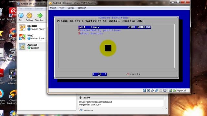Viewport: 207px width, 116px height.
Task: Click the Cancel button in the installer
Action: (133, 74)
